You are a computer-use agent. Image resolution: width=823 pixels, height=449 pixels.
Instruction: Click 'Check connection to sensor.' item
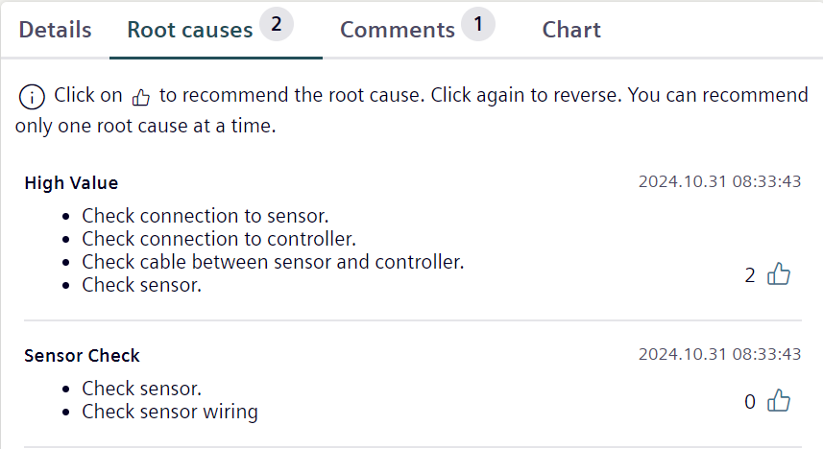coord(206,216)
